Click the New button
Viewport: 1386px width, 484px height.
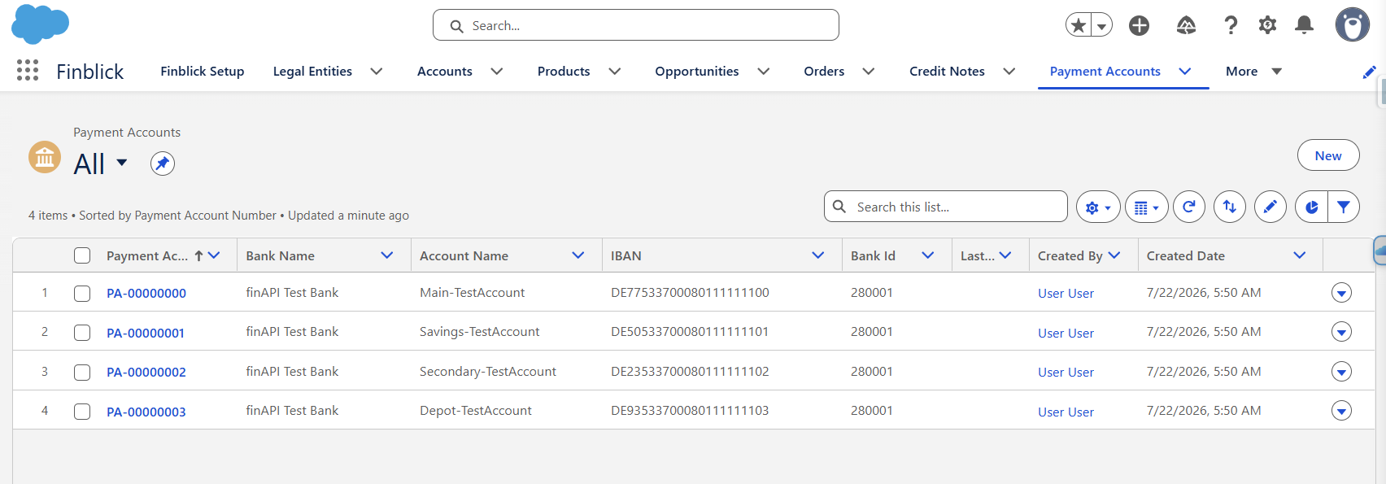coord(1328,155)
